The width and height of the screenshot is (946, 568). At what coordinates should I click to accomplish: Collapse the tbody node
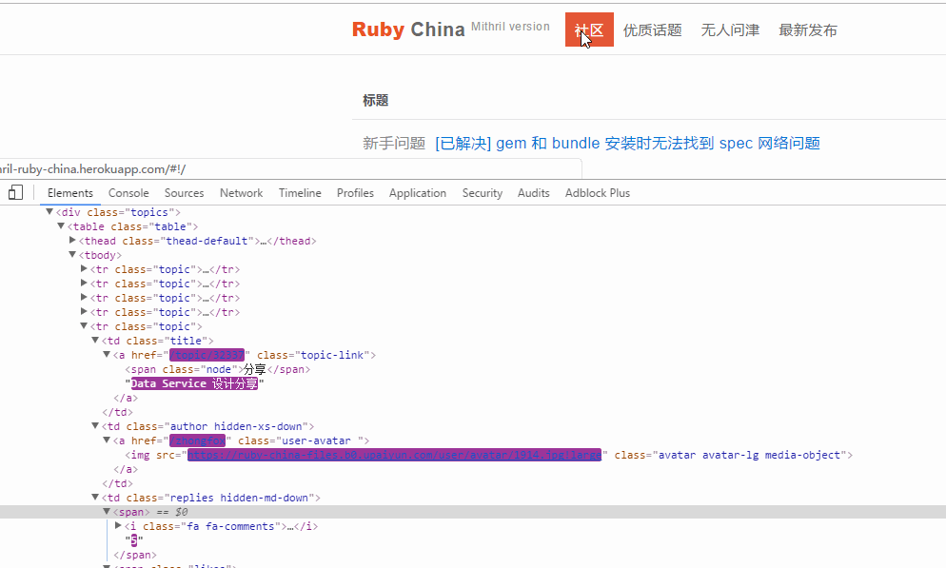click(x=72, y=254)
